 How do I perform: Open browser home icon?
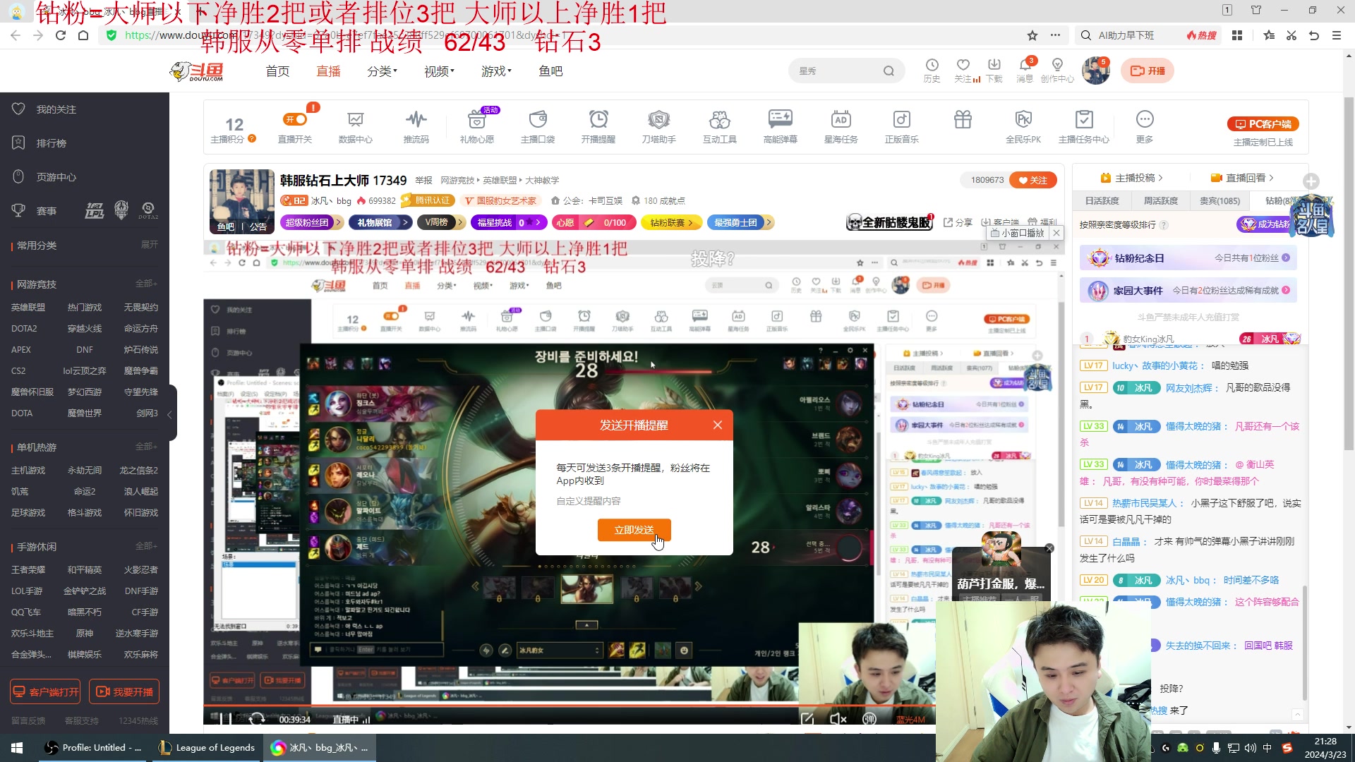pos(83,35)
